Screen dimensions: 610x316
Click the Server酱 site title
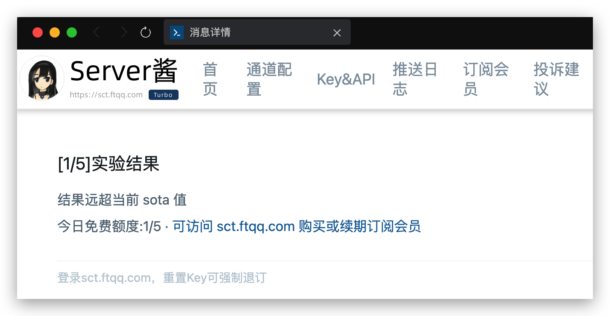123,71
